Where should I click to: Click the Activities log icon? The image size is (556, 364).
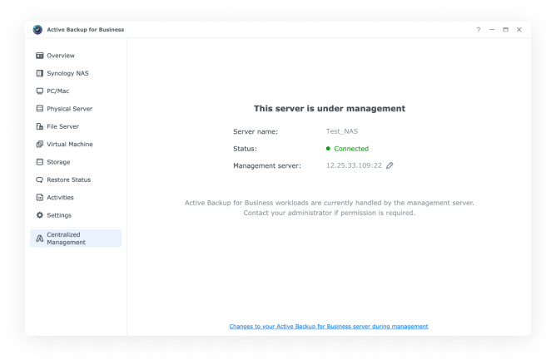[x=39, y=198]
